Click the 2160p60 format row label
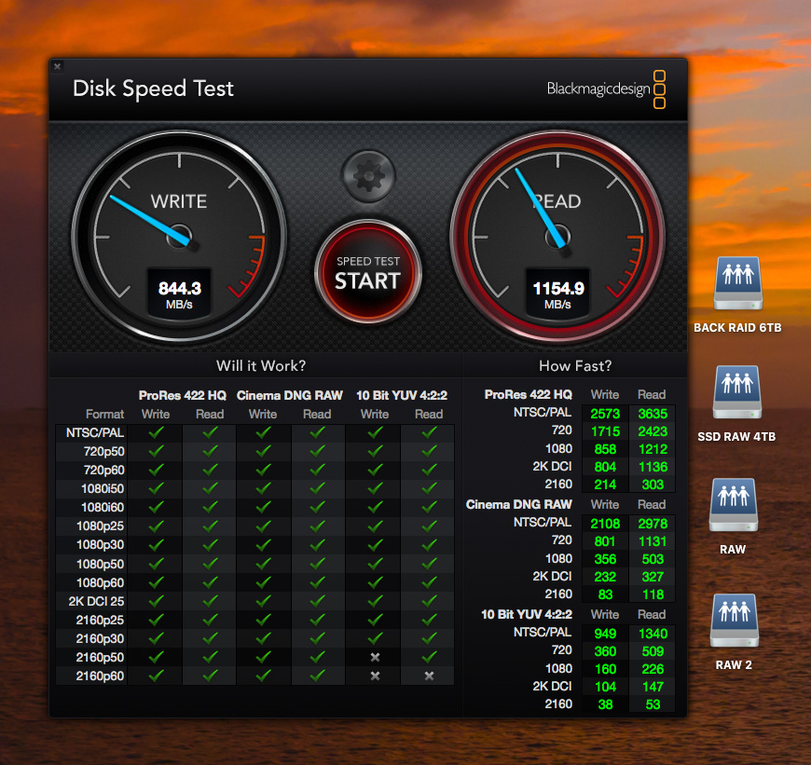811x765 pixels. click(100, 676)
